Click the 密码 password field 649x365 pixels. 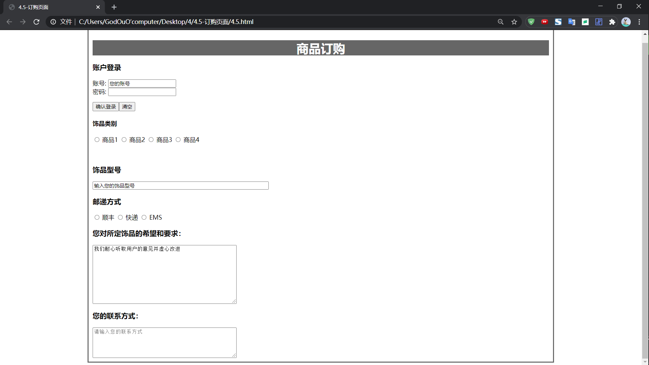(x=142, y=92)
